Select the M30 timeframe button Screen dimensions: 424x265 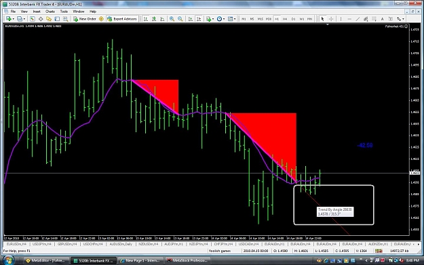tap(269, 19)
